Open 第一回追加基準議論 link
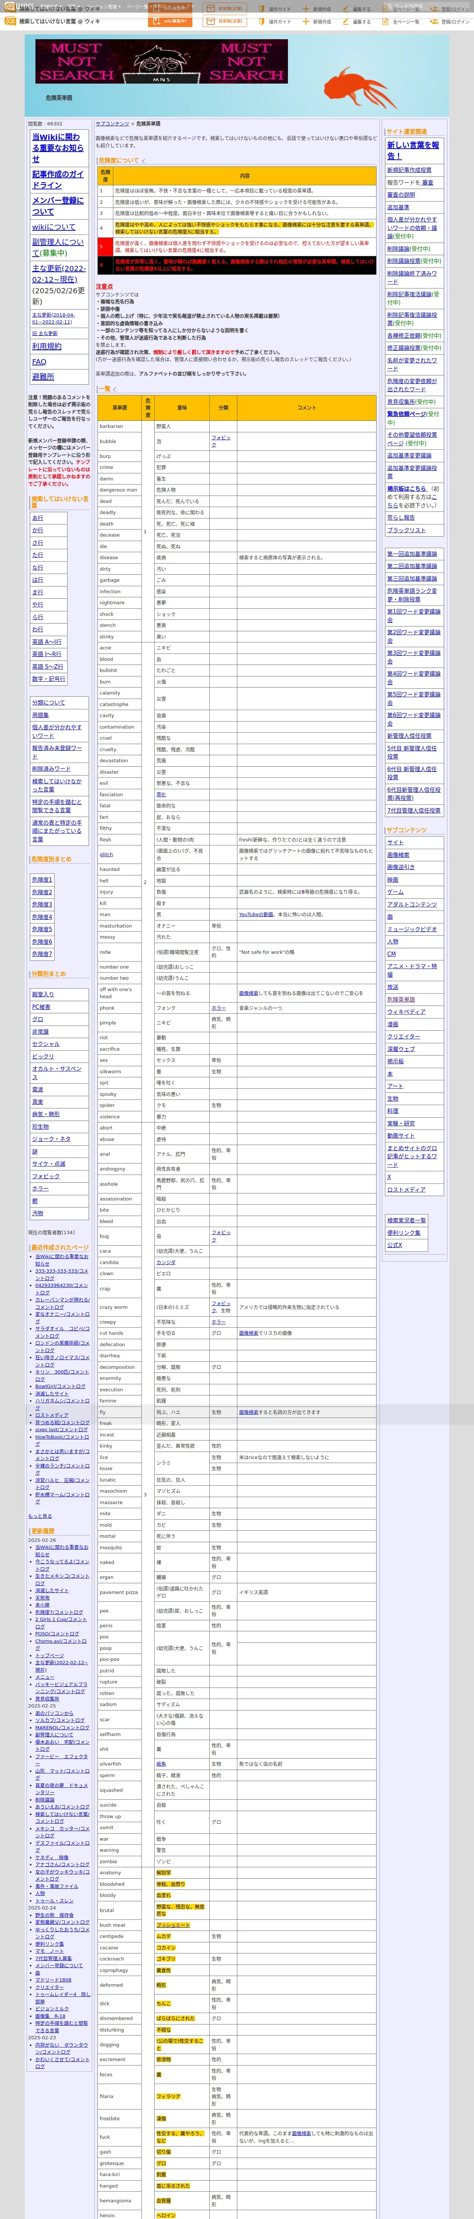 tap(412, 554)
